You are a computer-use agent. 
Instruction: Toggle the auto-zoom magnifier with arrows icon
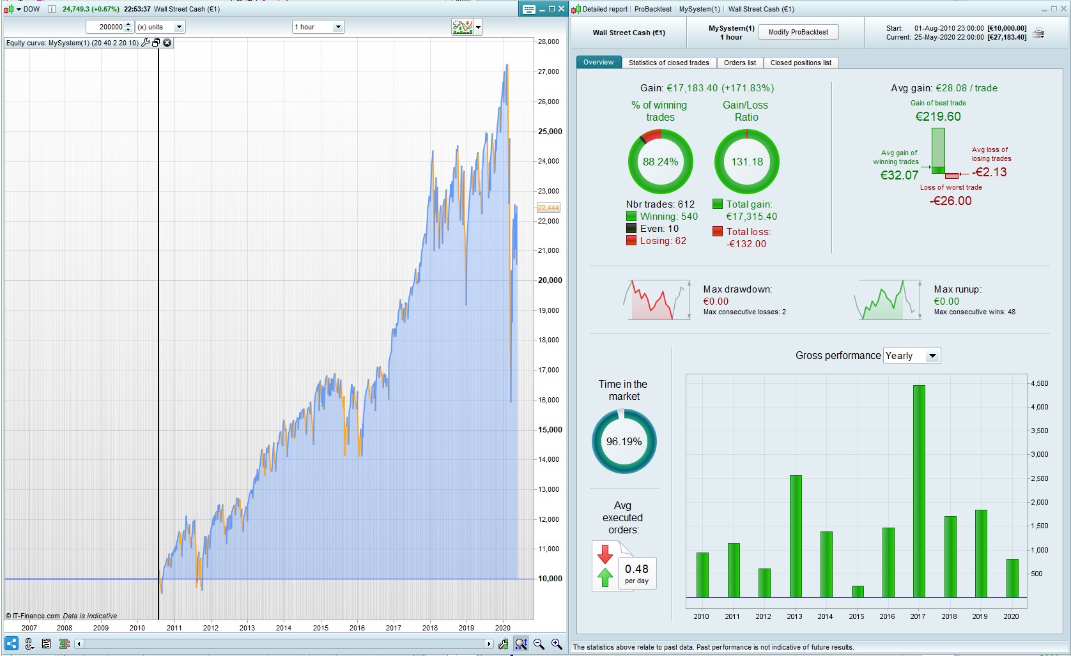(x=521, y=644)
